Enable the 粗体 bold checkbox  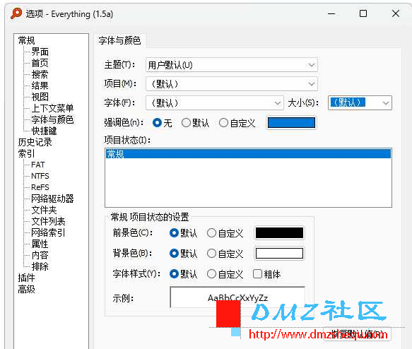pos(257,274)
